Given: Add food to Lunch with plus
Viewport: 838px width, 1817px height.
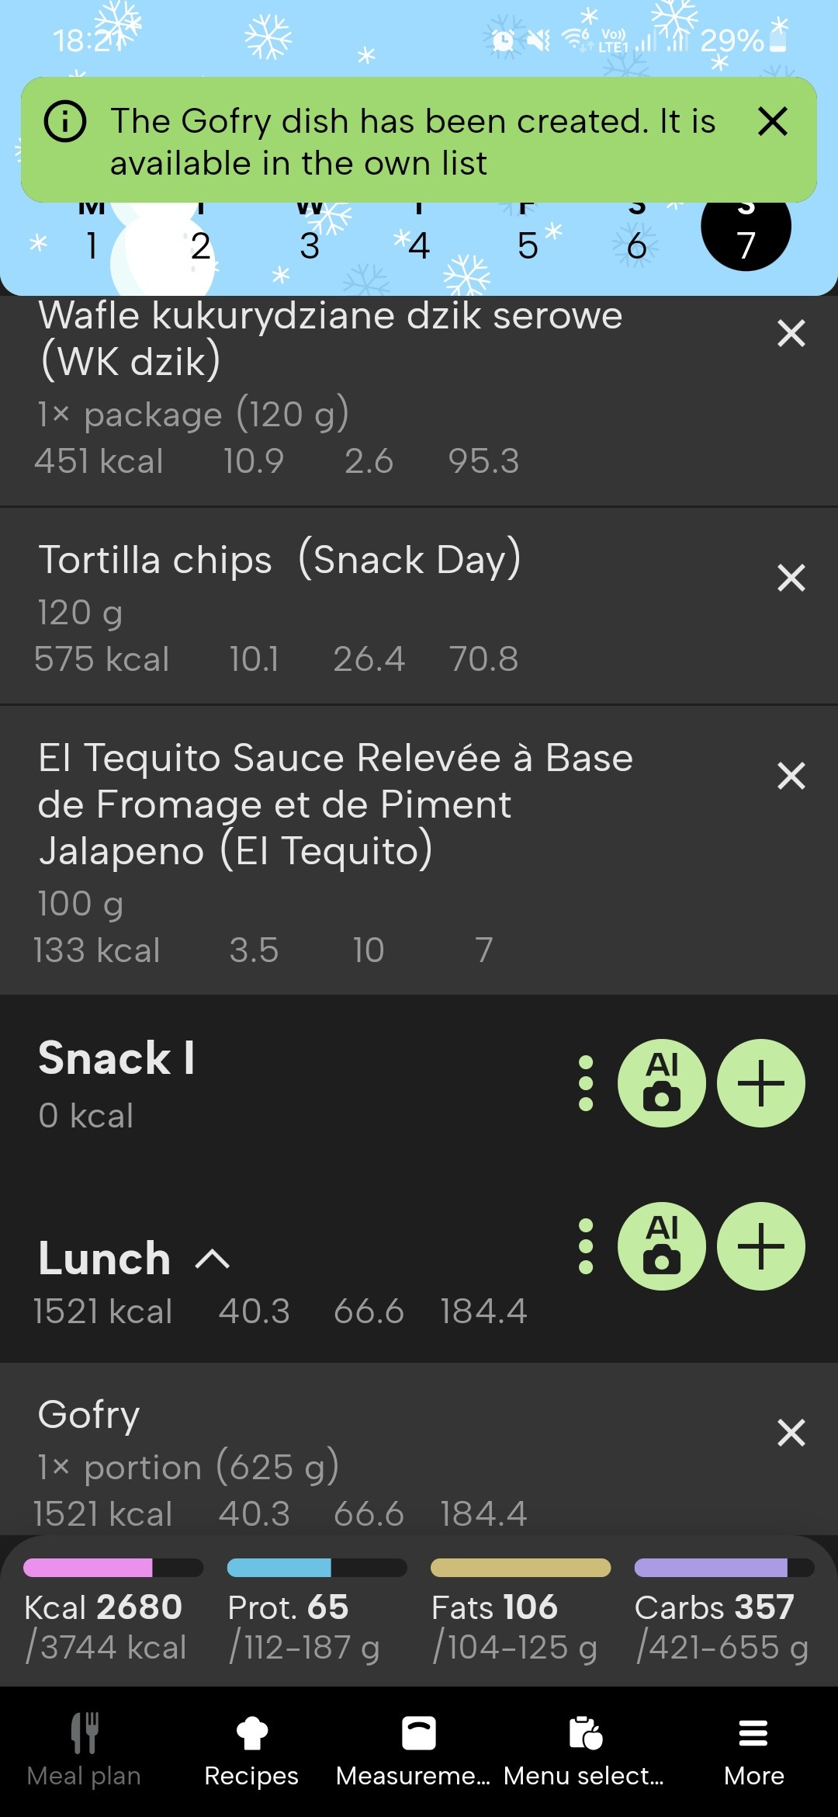Looking at the screenshot, I should (x=760, y=1245).
